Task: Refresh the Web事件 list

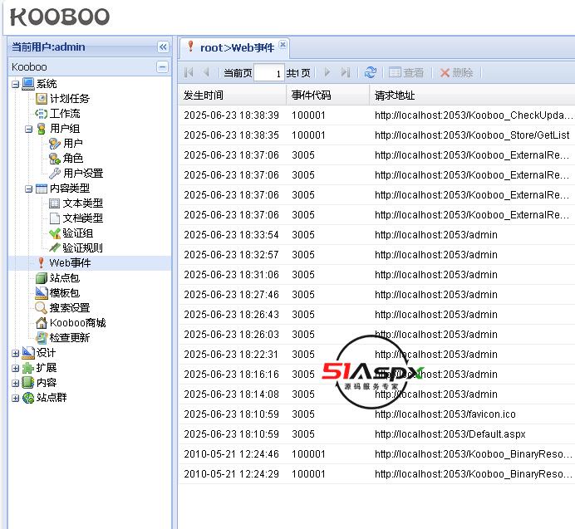Action: [x=371, y=72]
